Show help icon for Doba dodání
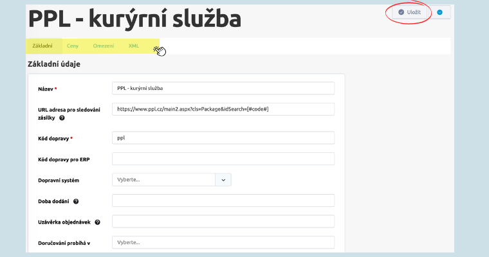This screenshot has height=257, width=489. [76, 201]
